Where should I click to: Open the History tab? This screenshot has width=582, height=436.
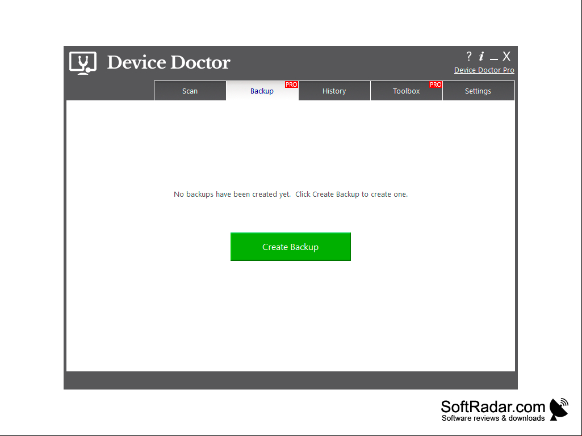pyautogui.click(x=334, y=91)
